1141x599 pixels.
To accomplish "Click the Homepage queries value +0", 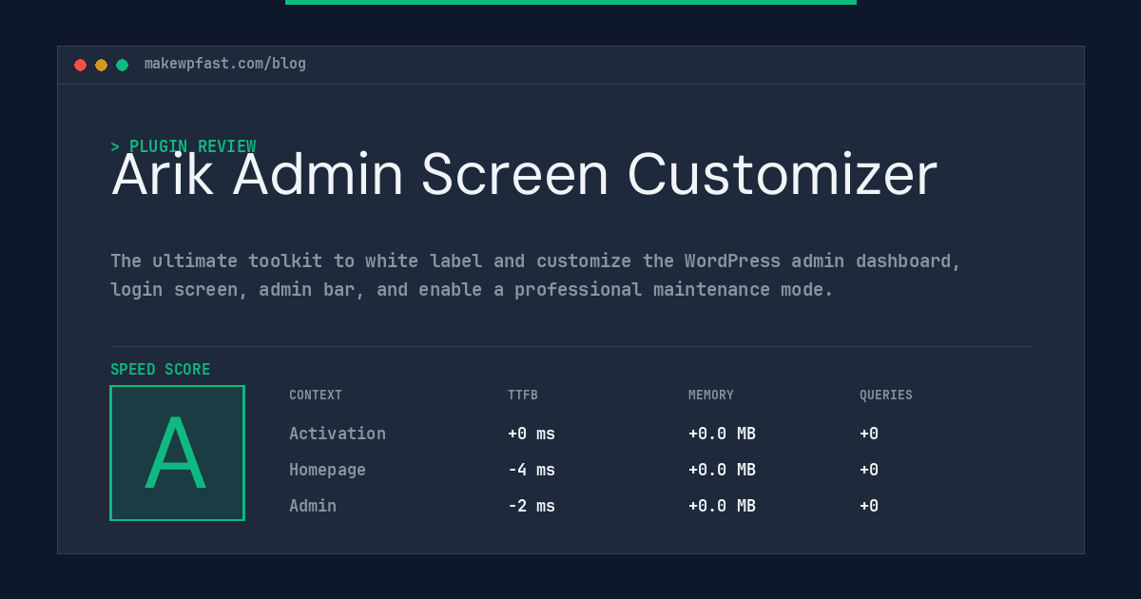I will point(869,470).
